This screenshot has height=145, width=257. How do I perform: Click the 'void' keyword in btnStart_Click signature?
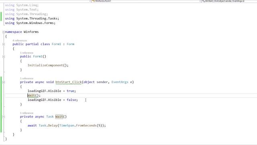click(50, 82)
